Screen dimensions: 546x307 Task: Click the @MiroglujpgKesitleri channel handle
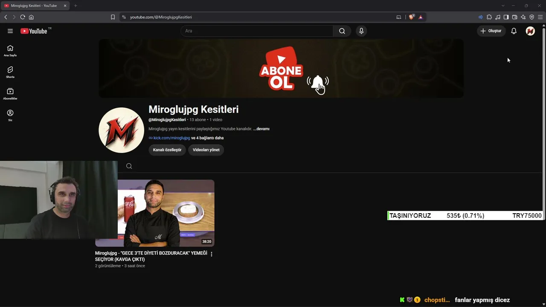(167, 120)
